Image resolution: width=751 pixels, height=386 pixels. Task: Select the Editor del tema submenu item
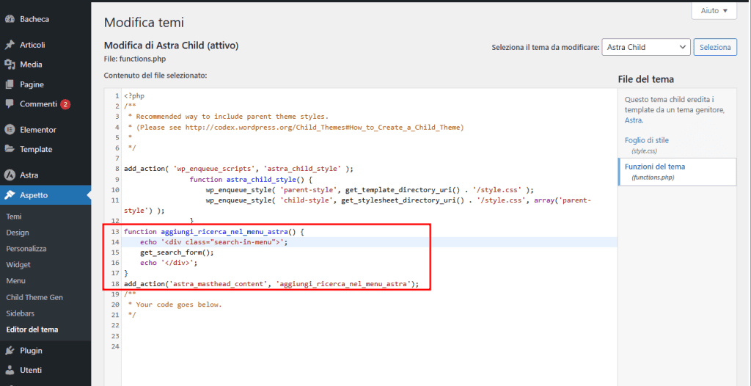point(32,329)
